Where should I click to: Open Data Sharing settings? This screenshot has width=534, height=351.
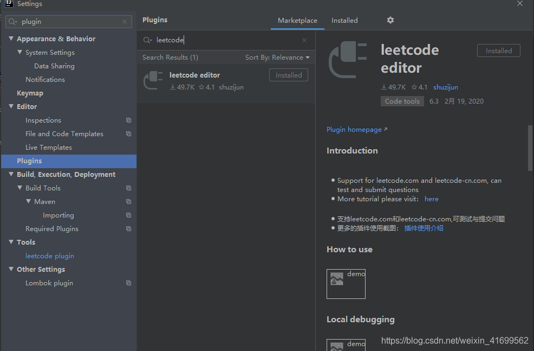tap(54, 66)
